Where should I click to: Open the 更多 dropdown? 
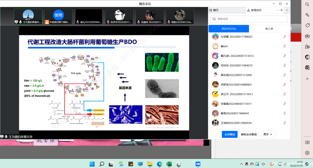[268, 134]
